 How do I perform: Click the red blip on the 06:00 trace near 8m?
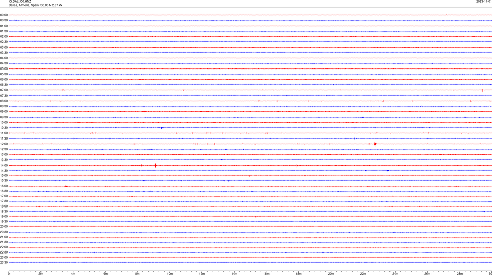pos(140,80)
